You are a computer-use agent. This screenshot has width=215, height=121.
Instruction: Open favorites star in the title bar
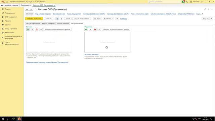(x=191, y=2)
